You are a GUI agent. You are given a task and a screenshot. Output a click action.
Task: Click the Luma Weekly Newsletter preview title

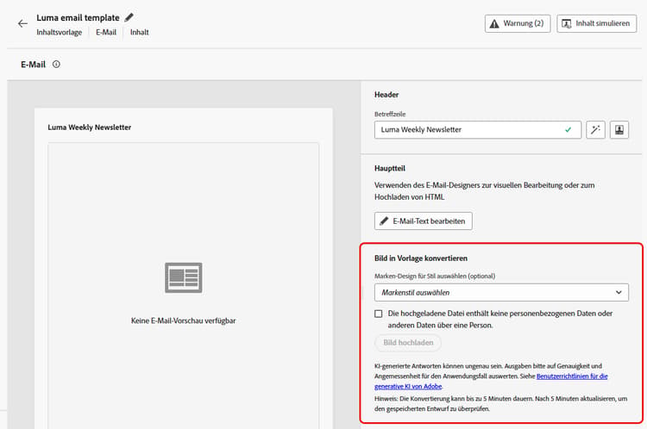pyautogui.click(x=90, y=127)
